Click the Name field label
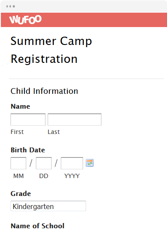This screenshot has width=167, height=230. click(20, 106)
